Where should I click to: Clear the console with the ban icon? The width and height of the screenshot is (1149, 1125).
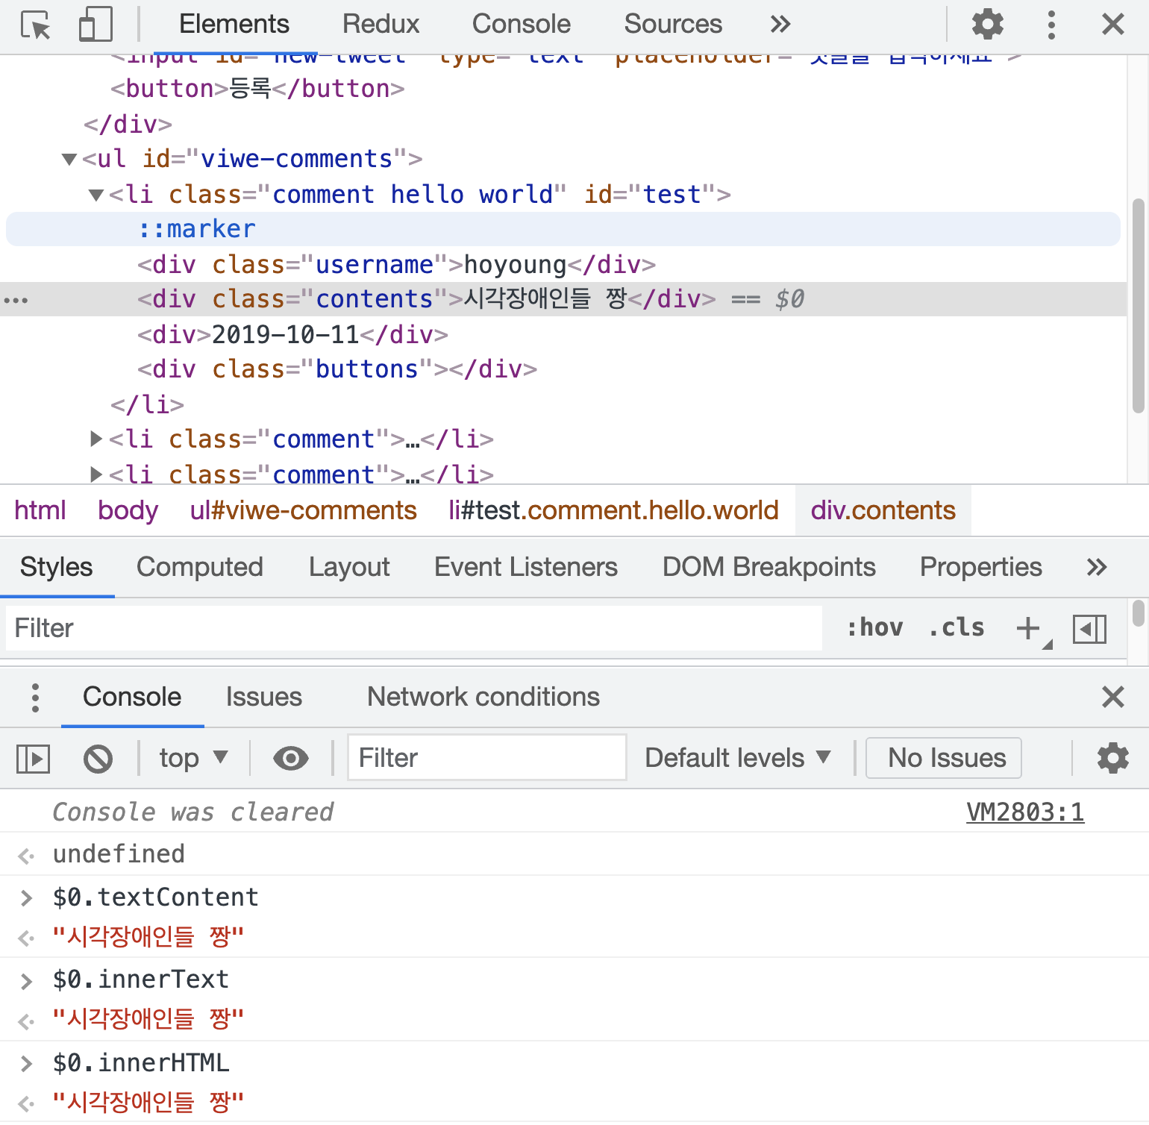tap(98, 759)
